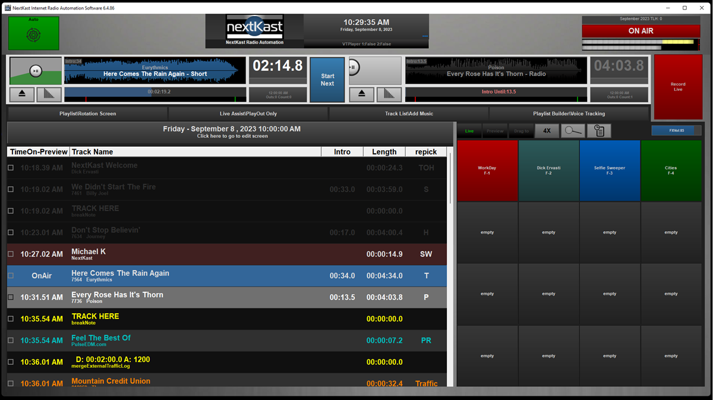
Task: Click the red Record Live button
Action: (678, 87)
